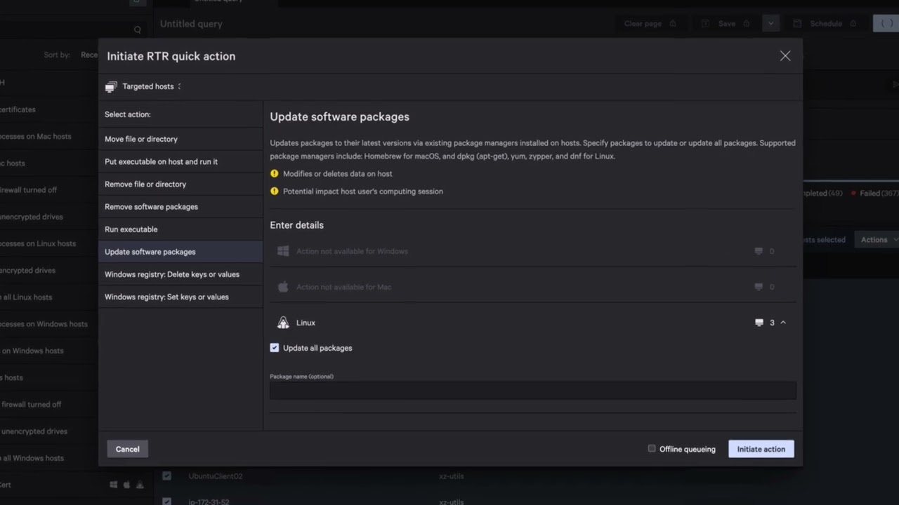Click host count icon in Mac row
This screenshot has height=505, width=899.
pyautogui.click(x=759, y=287)
